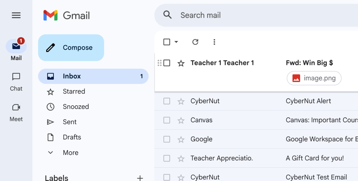Viewport: 358px width, 181px height.
Task: Open the main menu hamburger icon
Action: tap(16, 15)
